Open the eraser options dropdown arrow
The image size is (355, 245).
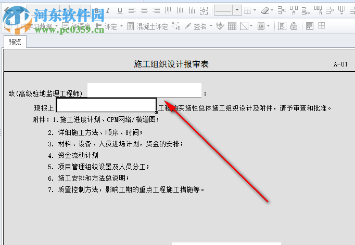pyautogui.click(x=272, y=10)
